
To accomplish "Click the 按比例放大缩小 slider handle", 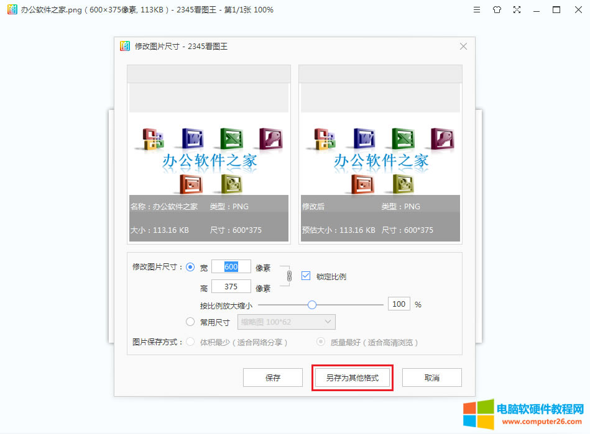I will 311,304.
